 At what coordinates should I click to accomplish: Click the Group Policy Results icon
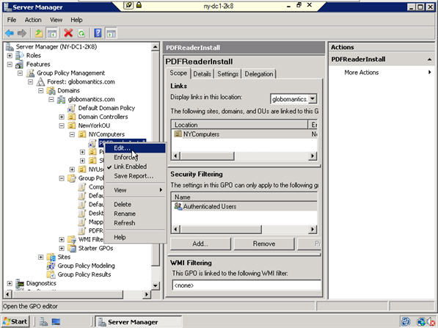coord(51,274)
